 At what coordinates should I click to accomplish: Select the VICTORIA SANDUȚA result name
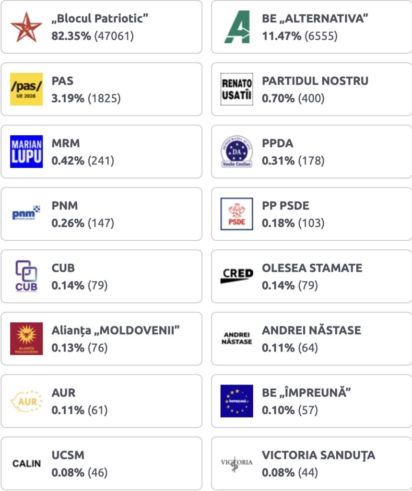coord(318,455)
